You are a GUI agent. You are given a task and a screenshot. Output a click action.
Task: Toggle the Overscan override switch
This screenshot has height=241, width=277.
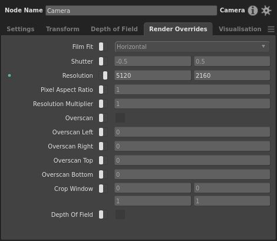tap(103, 118)
